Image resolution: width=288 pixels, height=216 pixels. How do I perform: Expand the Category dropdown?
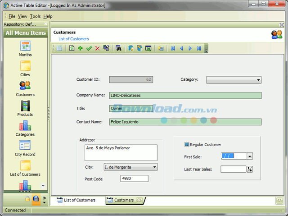point(258,80)
